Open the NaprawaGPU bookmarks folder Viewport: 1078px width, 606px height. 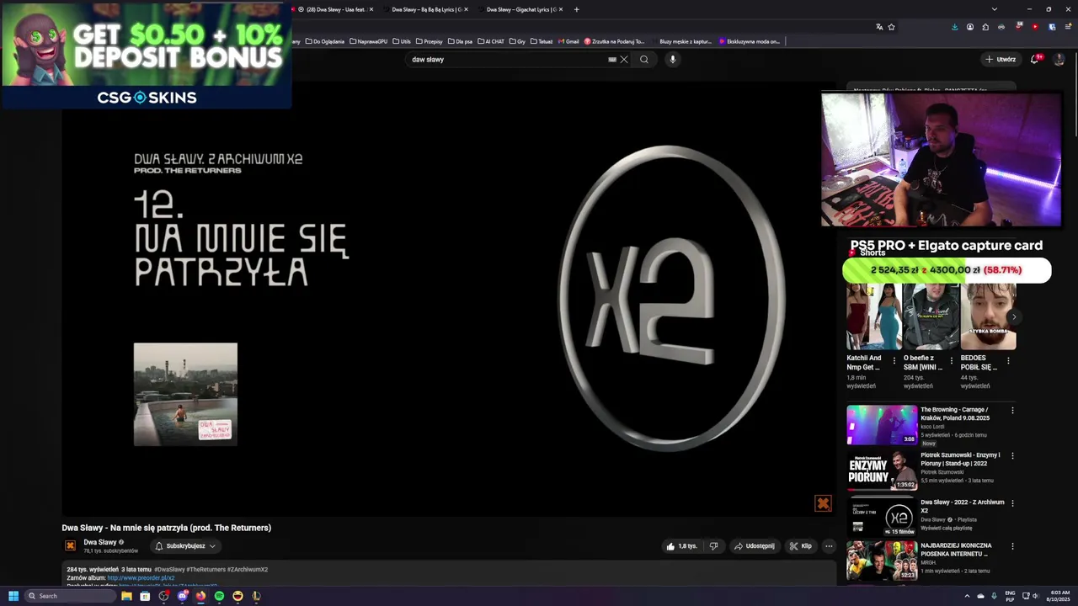click(x=369, y=41)
